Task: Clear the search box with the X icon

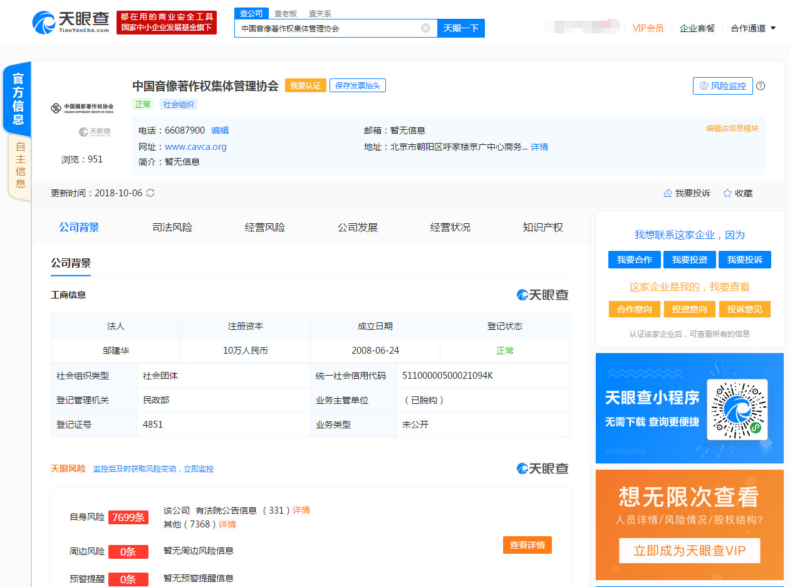Action: point(425,28)
